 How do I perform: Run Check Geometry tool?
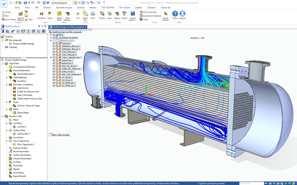tap(148, 12)
